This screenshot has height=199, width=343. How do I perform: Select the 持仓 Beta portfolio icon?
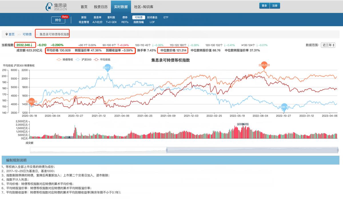(58, 19)
